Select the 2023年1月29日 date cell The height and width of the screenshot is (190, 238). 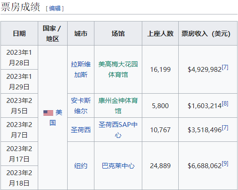(19, 81)
